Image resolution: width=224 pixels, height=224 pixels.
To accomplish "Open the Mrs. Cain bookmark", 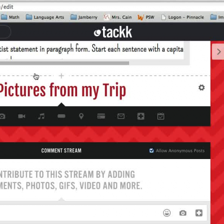I will [x=117, y=17].
